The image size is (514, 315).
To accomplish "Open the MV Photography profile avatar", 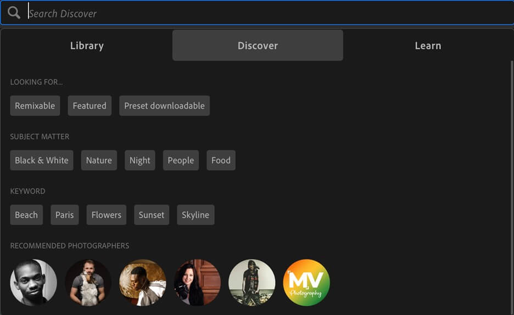I will 306,282.
